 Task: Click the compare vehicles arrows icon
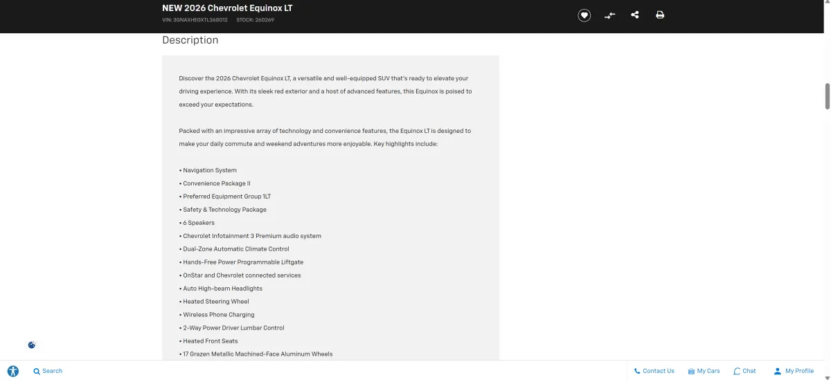click(609, 15)
